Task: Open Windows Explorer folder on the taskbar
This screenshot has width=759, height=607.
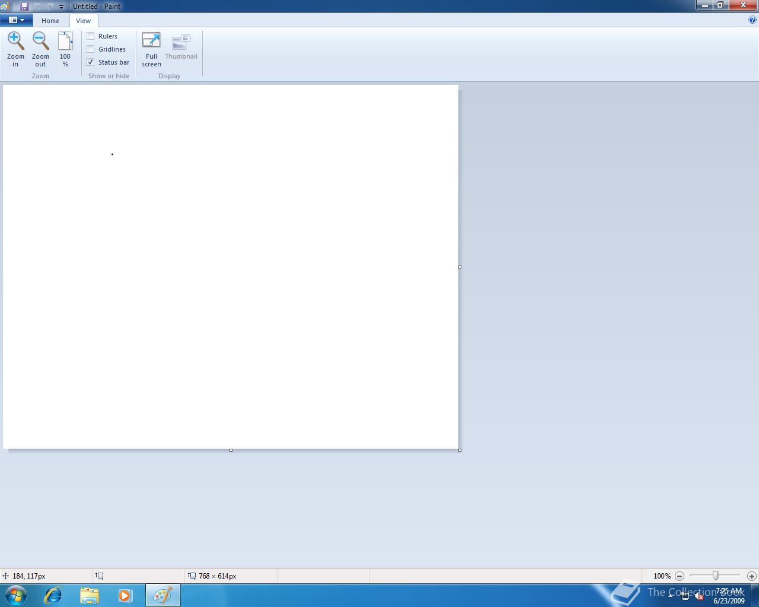Action: (x=89, y=595)
